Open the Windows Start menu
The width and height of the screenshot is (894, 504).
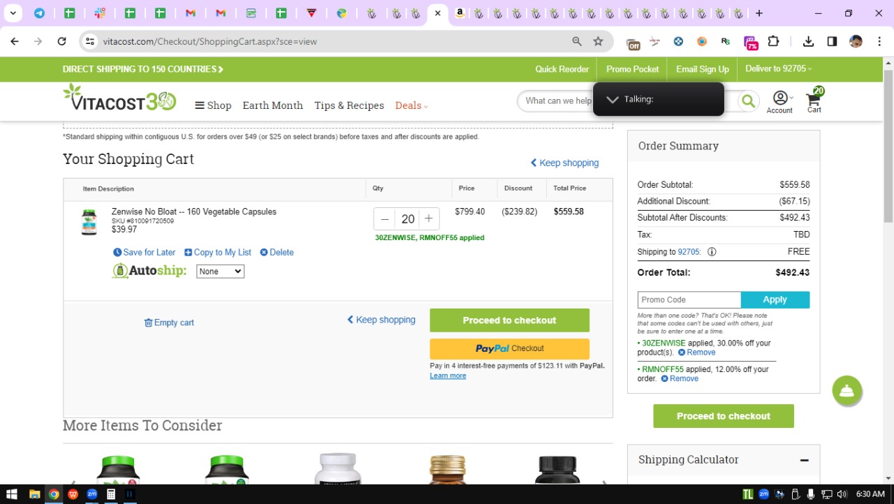pos(12,494)
